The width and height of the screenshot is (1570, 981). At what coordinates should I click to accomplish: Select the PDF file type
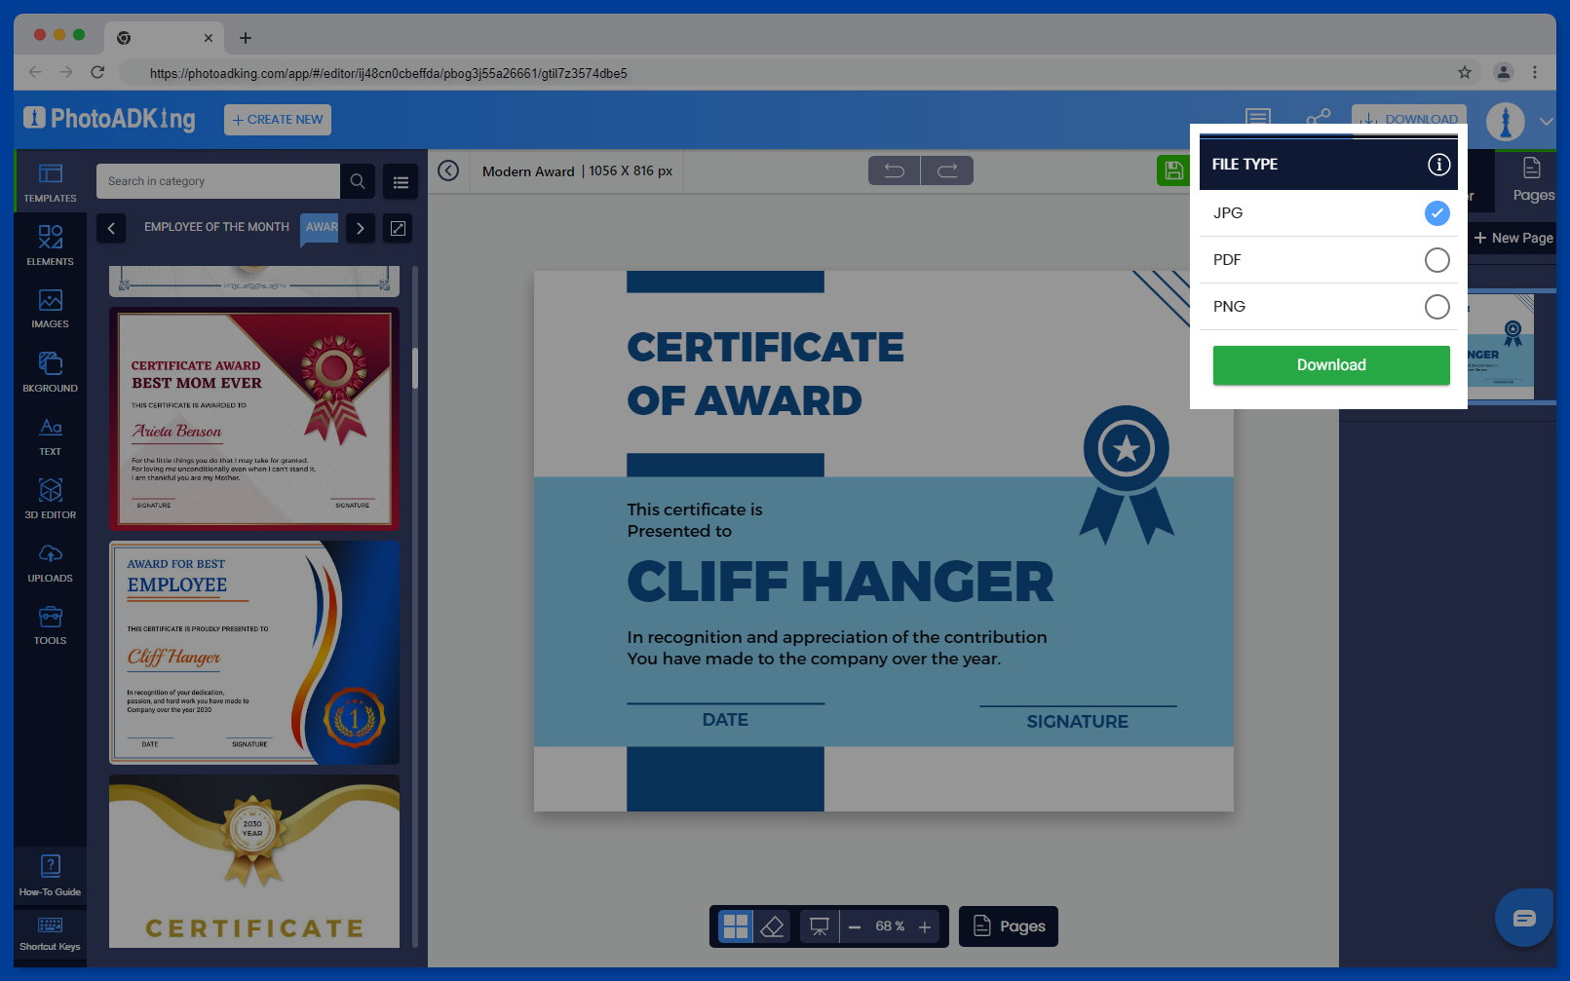1436,260
